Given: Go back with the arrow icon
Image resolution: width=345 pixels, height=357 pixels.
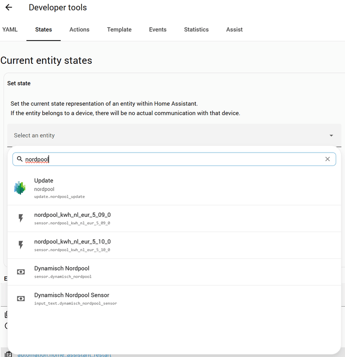Looking at the screenshot, I should click(x=8, y=7).
